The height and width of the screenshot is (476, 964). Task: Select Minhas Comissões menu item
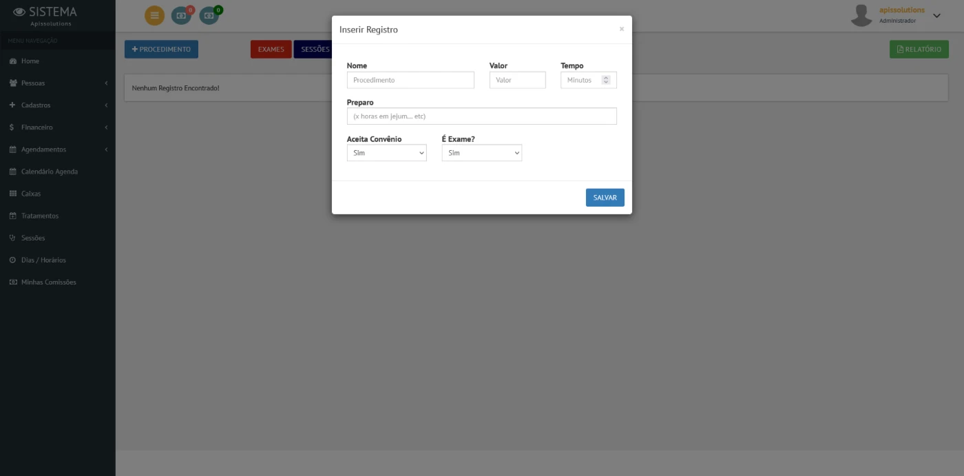[x=48, y=282]
